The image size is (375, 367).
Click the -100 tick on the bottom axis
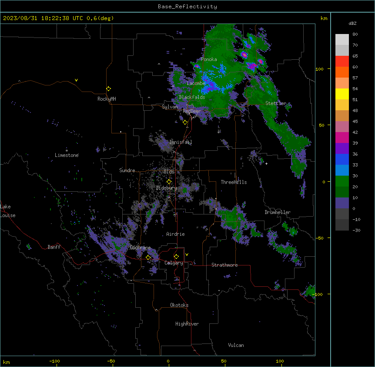pos(54,361)
